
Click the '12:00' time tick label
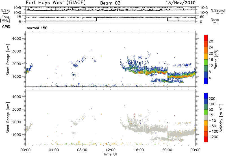point(110,150)
